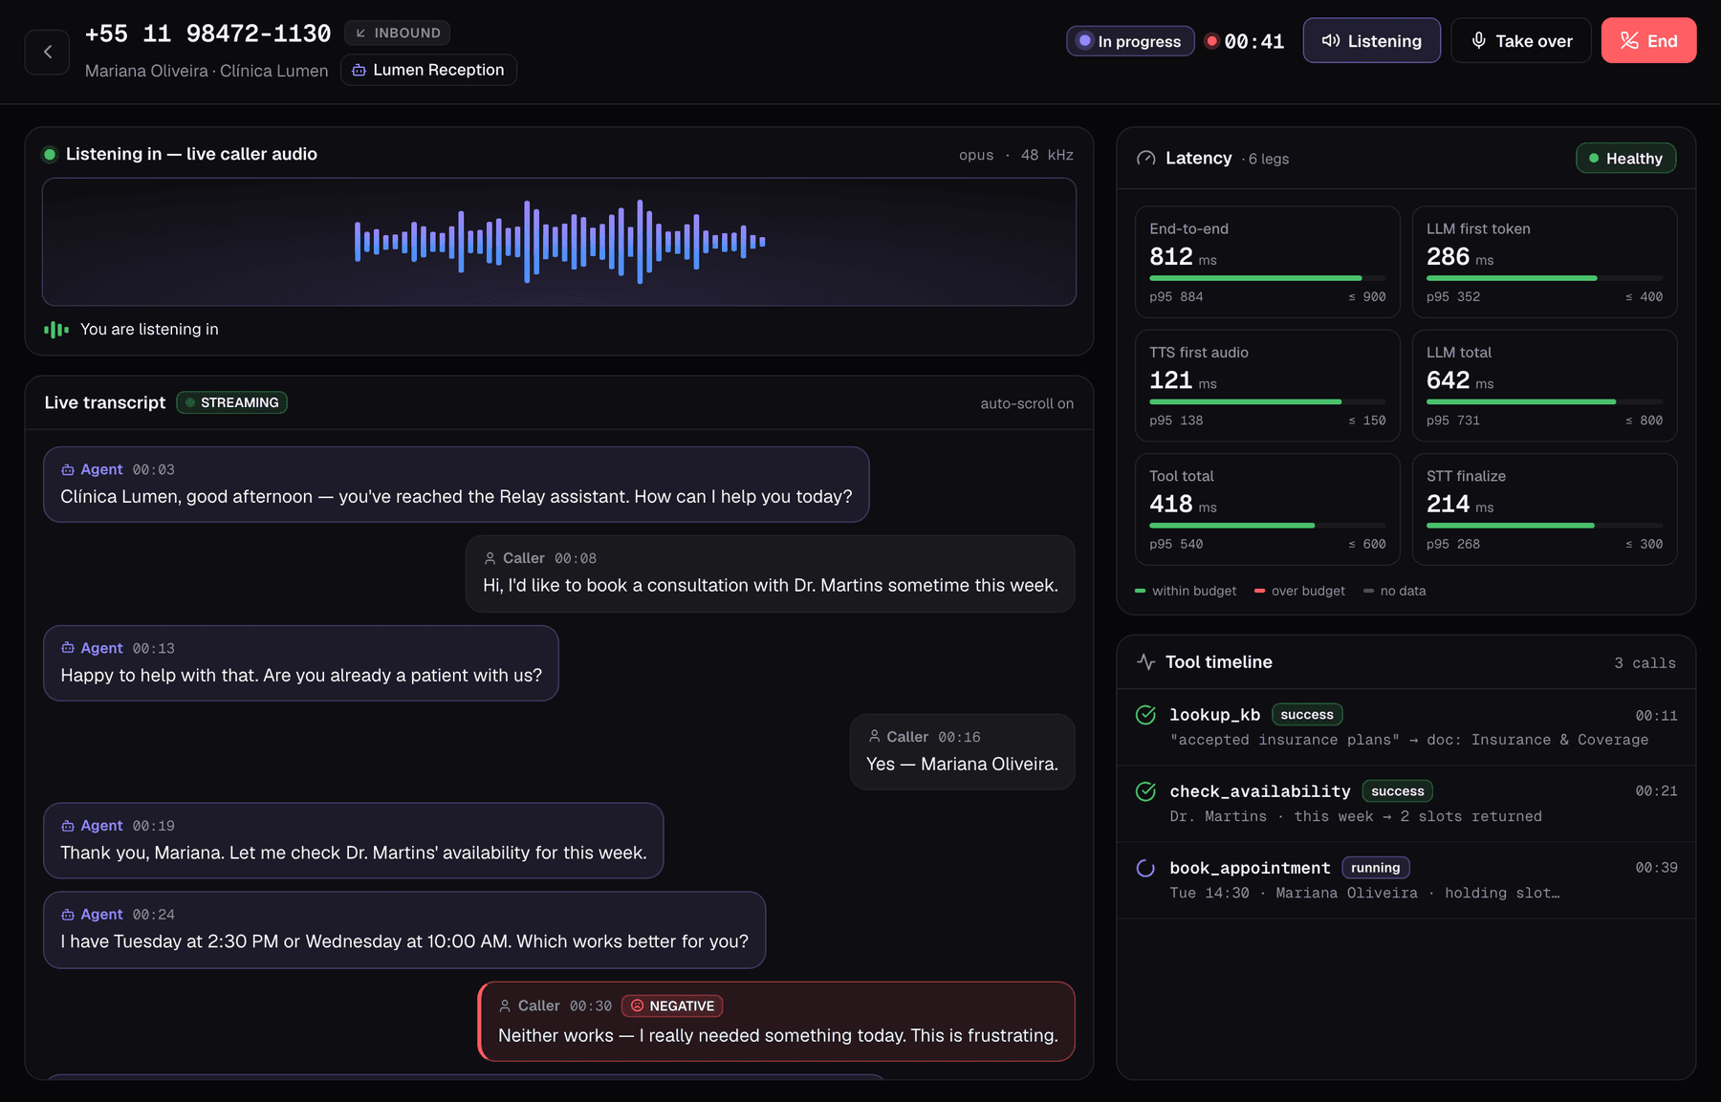This screenshot has height=1102, width=1721.
Task: Go back using the back arrow button
Action: coord(47,52)
